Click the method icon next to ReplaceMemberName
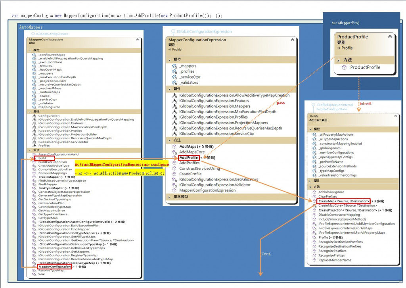406x288 pixels. pos(314,260)
